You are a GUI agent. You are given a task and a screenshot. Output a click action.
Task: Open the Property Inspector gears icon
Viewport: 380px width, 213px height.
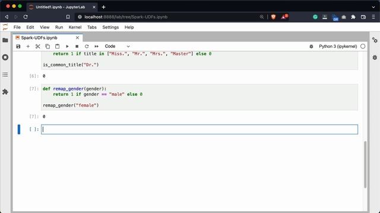pos(375,40)
